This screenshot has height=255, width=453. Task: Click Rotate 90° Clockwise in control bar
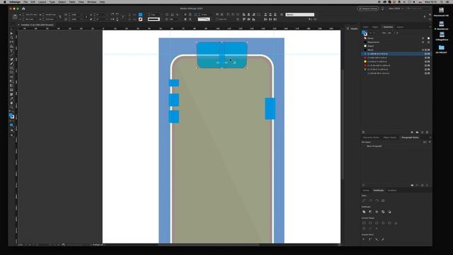113,14
